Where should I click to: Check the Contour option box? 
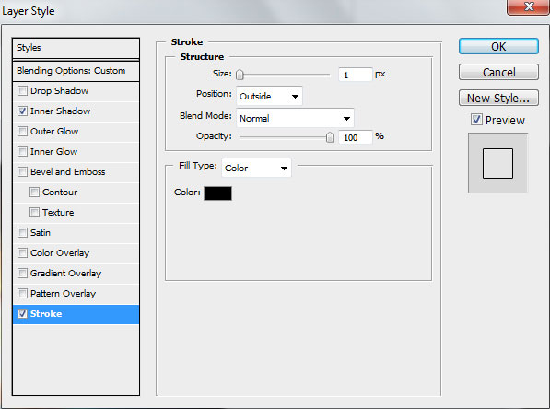34,192
